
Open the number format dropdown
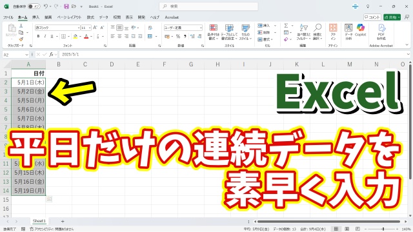[x=201, y=28]
